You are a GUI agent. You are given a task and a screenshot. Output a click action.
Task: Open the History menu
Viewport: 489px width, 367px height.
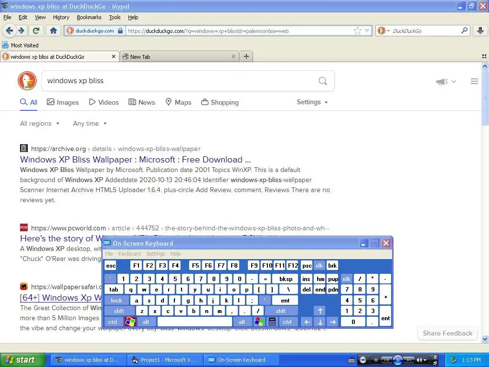61,17
